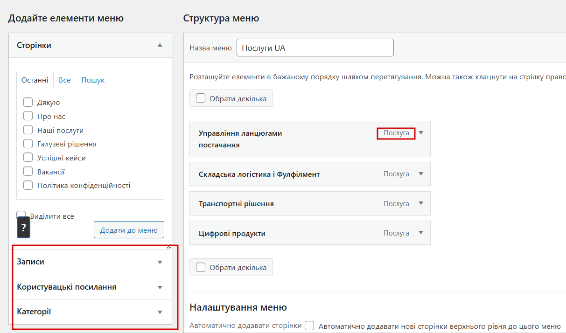Expand the Транспортні рішення item arrow
566x333 pixels.
click(421, 203)
